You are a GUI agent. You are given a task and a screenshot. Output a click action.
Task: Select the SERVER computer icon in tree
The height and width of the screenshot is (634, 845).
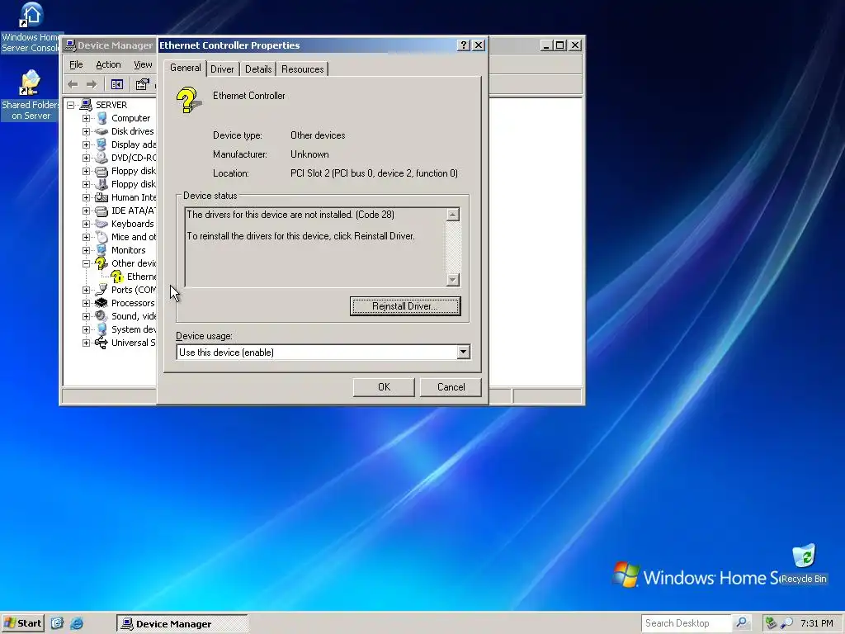tap(86, 105)
